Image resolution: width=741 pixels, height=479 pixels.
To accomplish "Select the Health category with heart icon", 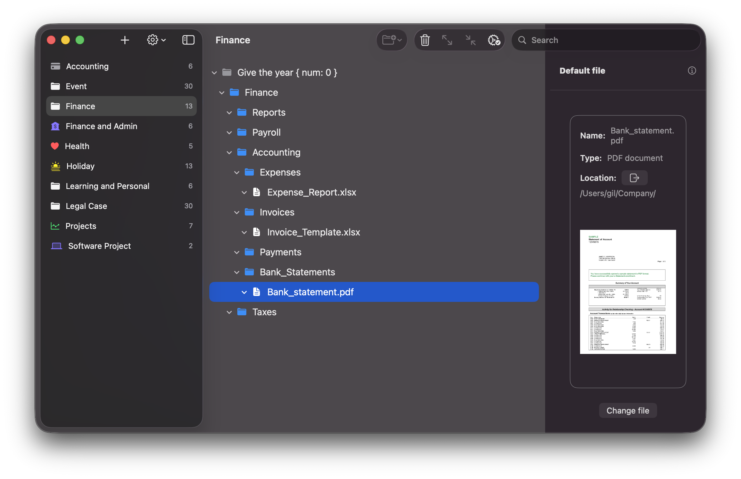I will pos(77,146).
